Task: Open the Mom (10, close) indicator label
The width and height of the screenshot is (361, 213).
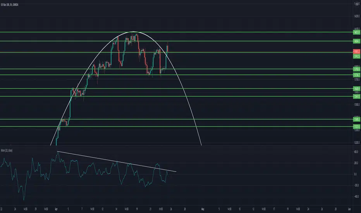Action: click(7, 150)
